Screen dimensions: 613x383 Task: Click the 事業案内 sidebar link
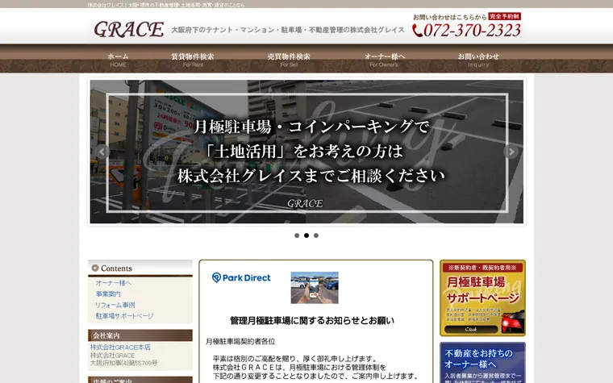click(x=108, y=293)
